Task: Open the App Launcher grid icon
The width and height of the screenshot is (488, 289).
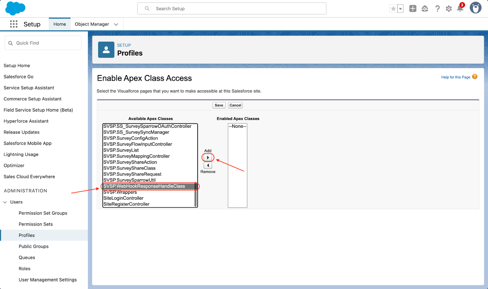Action: click(x=14, y=24)
